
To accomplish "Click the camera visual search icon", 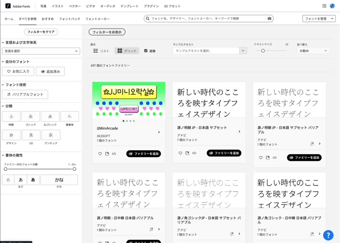I will [x=270, y=19].
